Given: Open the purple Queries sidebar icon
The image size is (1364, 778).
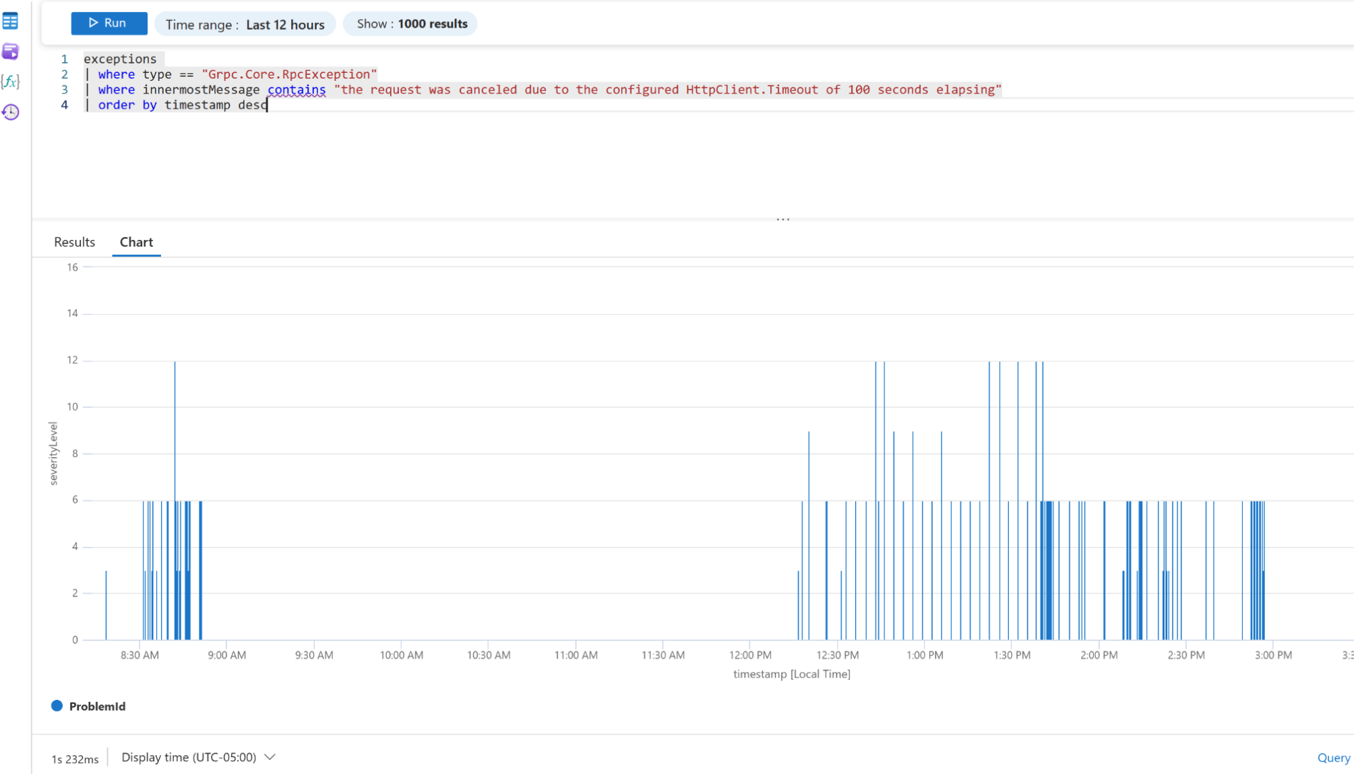Looking at the screenshot, I should tap(10, 51).
